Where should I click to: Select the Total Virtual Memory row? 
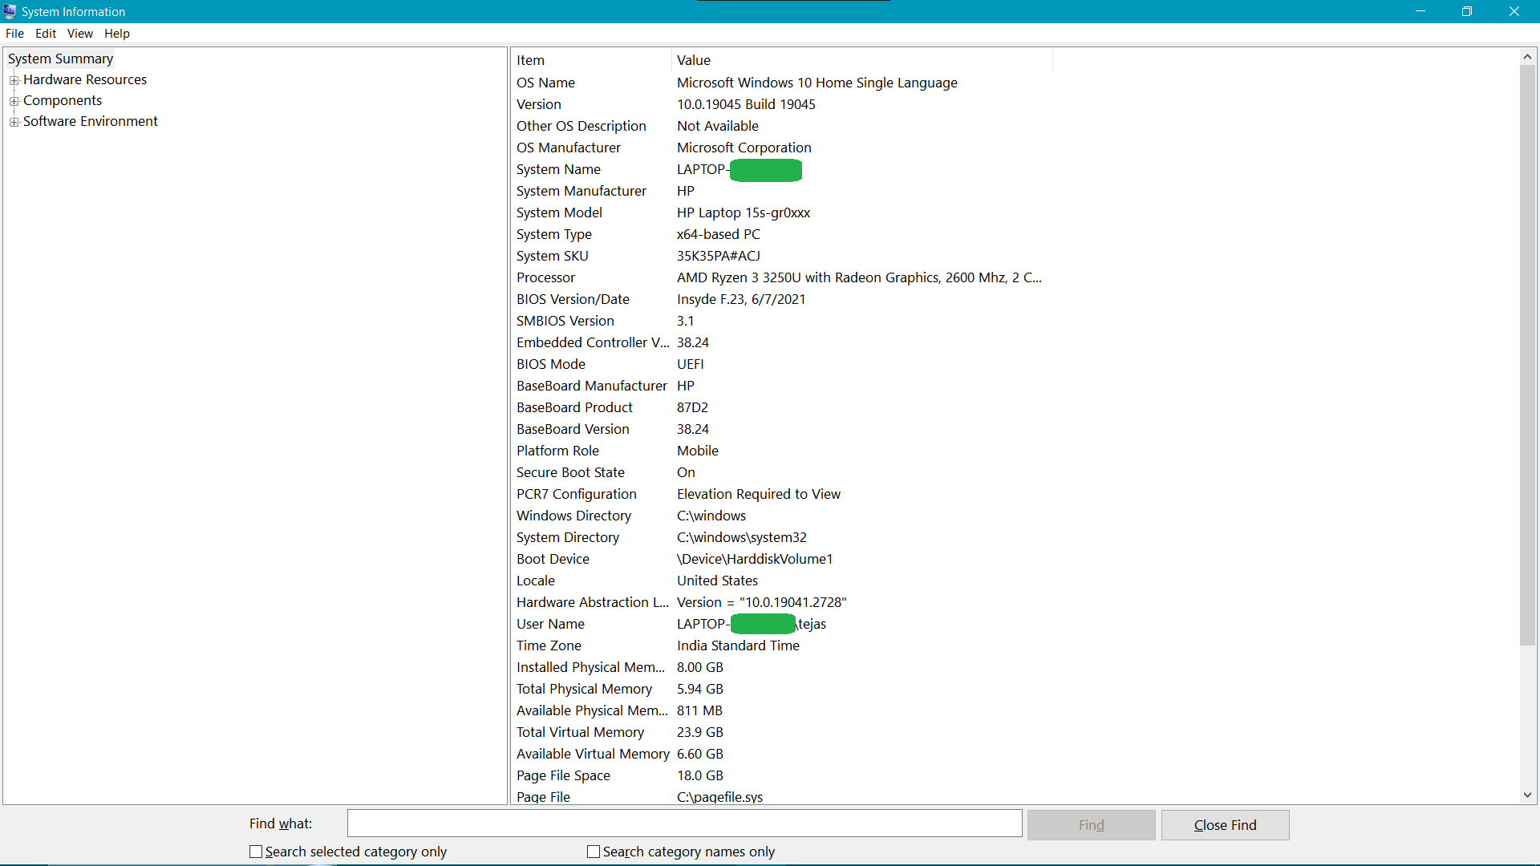coord(782,732)
